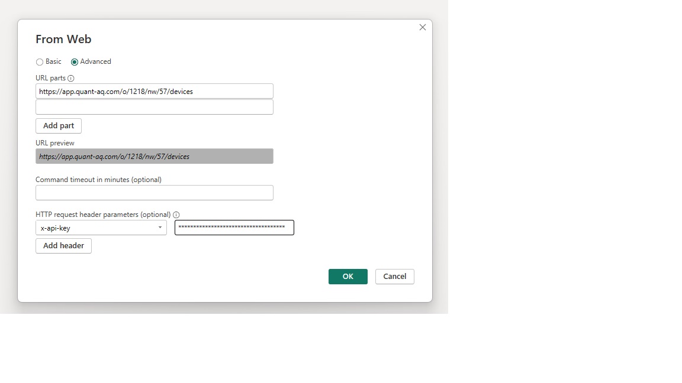
Task: Click the URL preview label
Action: coord(55,143)
